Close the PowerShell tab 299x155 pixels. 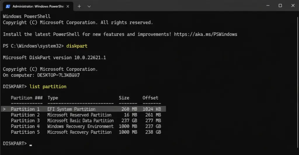[x=68, y=6]
